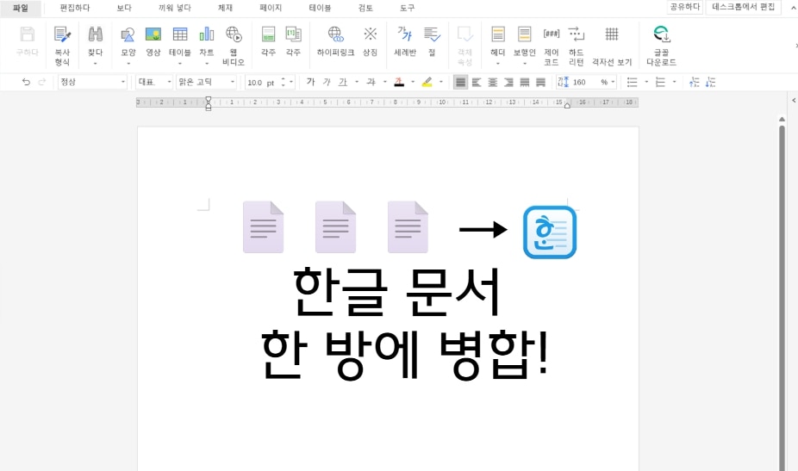798x471 pixels.
Task: Open the side panel with the left chevron
Action: tap(794, 101)
